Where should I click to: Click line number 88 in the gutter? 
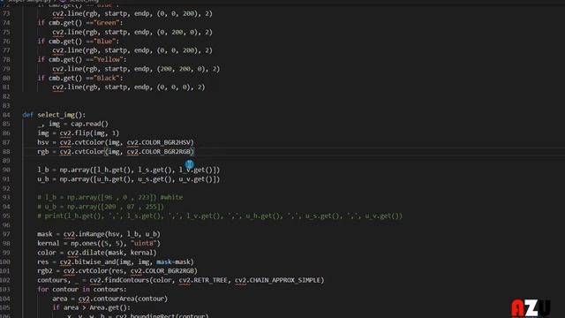click(6, 151)
